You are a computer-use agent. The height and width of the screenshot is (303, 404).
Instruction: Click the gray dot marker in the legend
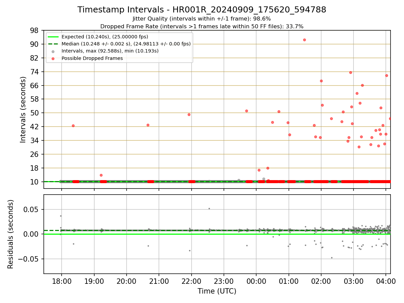53,51
